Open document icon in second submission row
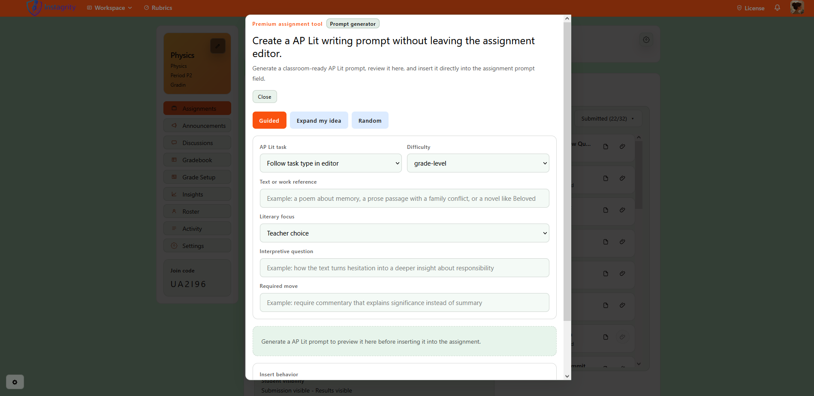 606,178
